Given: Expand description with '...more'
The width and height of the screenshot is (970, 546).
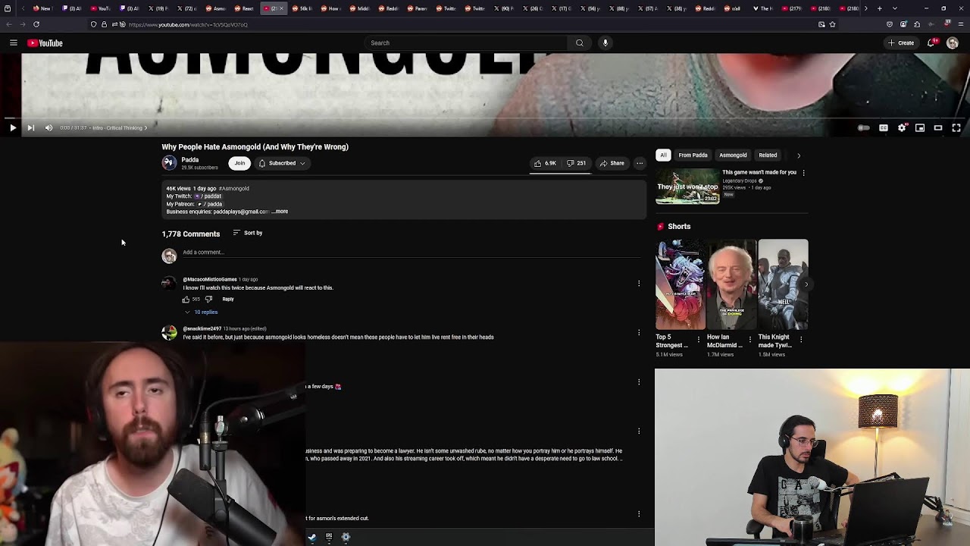Looking at the screenshot, I should [x=280, y=212].
